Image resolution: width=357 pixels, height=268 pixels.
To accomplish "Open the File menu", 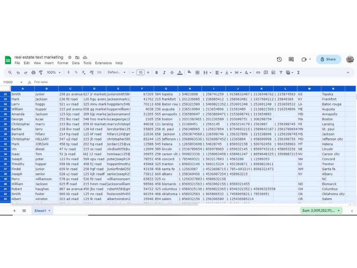I will (x=17, y=63).
